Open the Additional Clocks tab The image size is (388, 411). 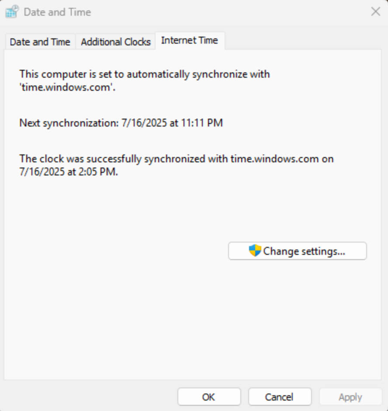pyautogui.click(x=116, y=42)
